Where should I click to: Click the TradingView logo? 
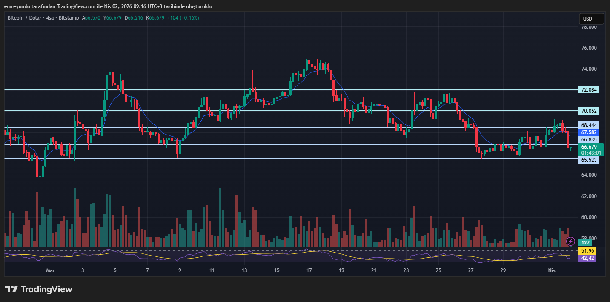tap(39, 289)
